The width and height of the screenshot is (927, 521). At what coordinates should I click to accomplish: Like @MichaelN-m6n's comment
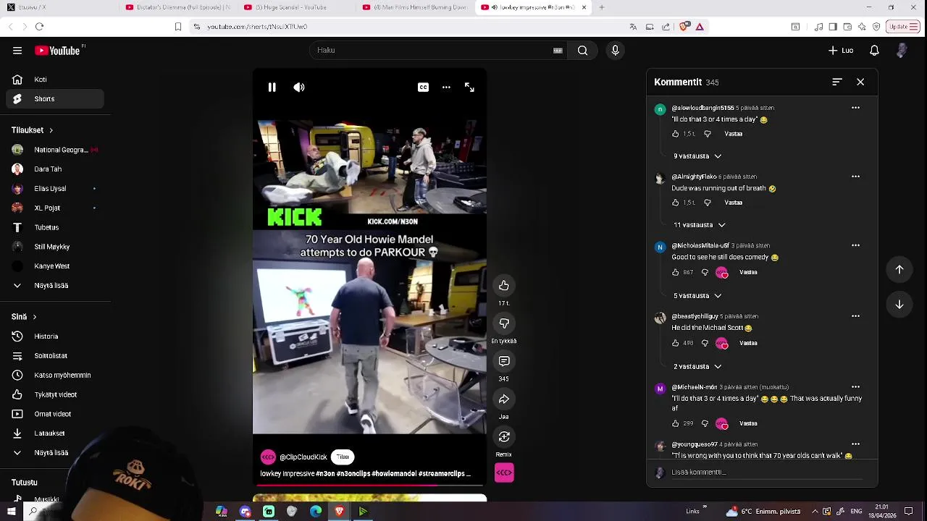(x=676, y=424)
